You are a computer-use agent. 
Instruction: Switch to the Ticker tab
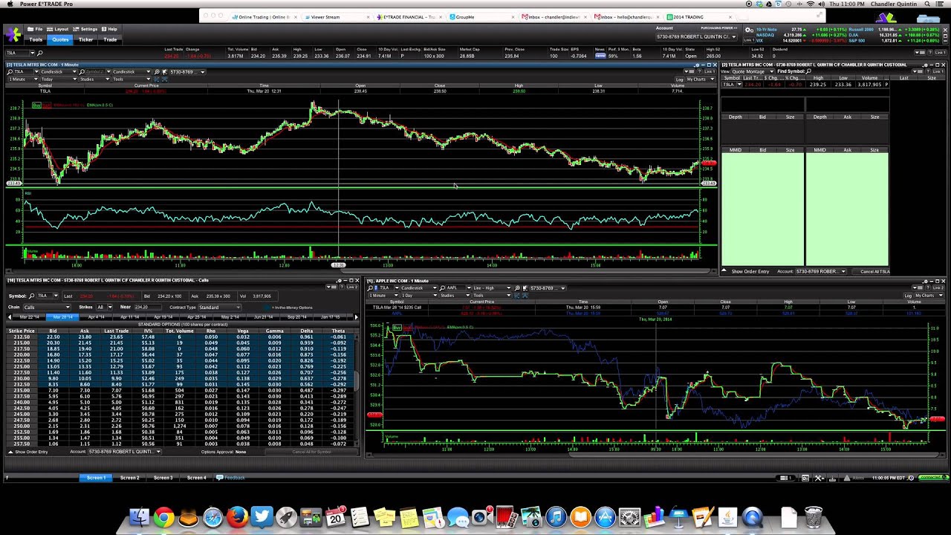(85, 39)
